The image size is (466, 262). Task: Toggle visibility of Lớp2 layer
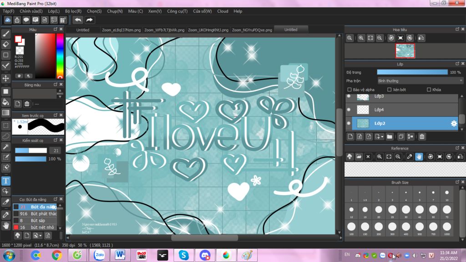point(349,123)
